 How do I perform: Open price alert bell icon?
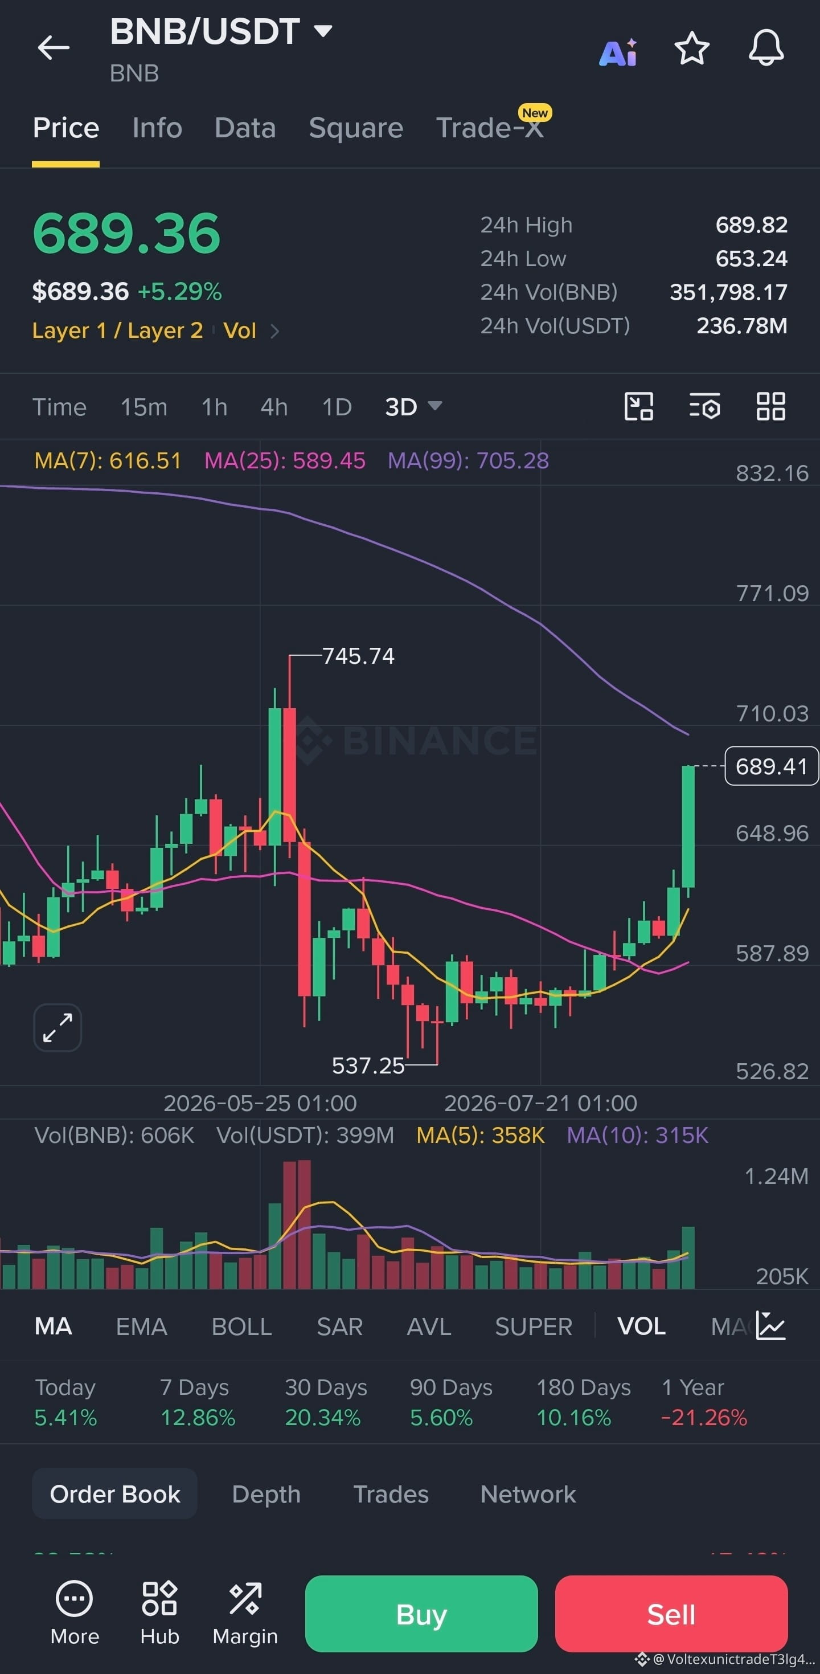click(x=766, y=48)
